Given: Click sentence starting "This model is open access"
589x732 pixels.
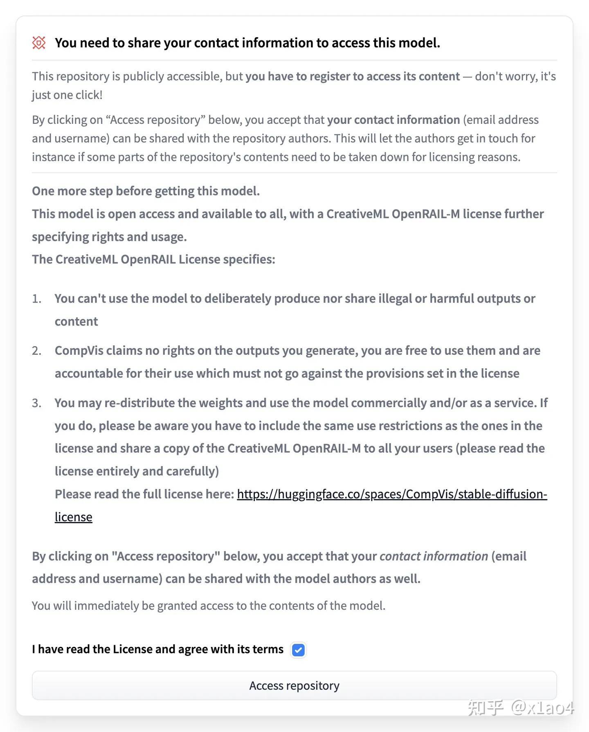Looking at the screenshot, I should (x=288, y=225).
